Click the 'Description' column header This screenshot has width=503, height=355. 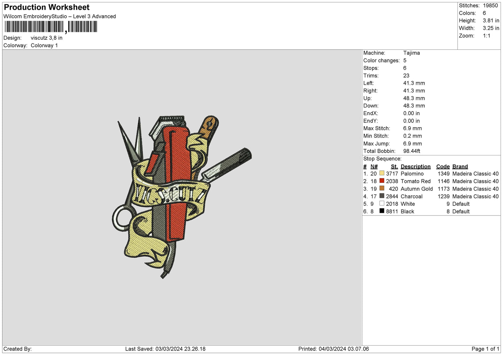pos(416,167)
